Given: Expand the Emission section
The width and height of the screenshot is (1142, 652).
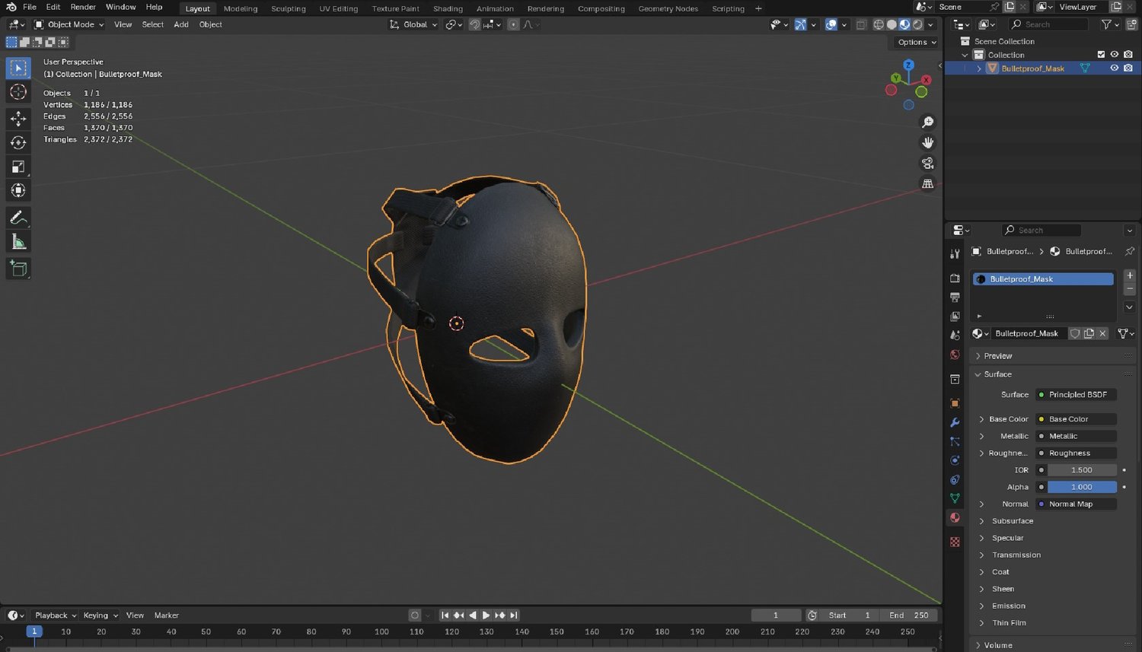Looking at the screenshot, I should coord(1008,606).
